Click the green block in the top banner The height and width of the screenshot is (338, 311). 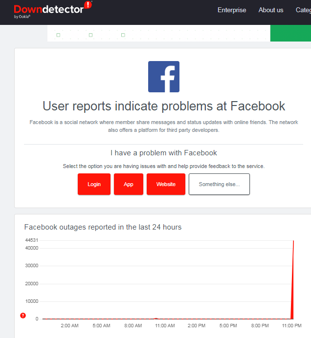coord(290,33)
